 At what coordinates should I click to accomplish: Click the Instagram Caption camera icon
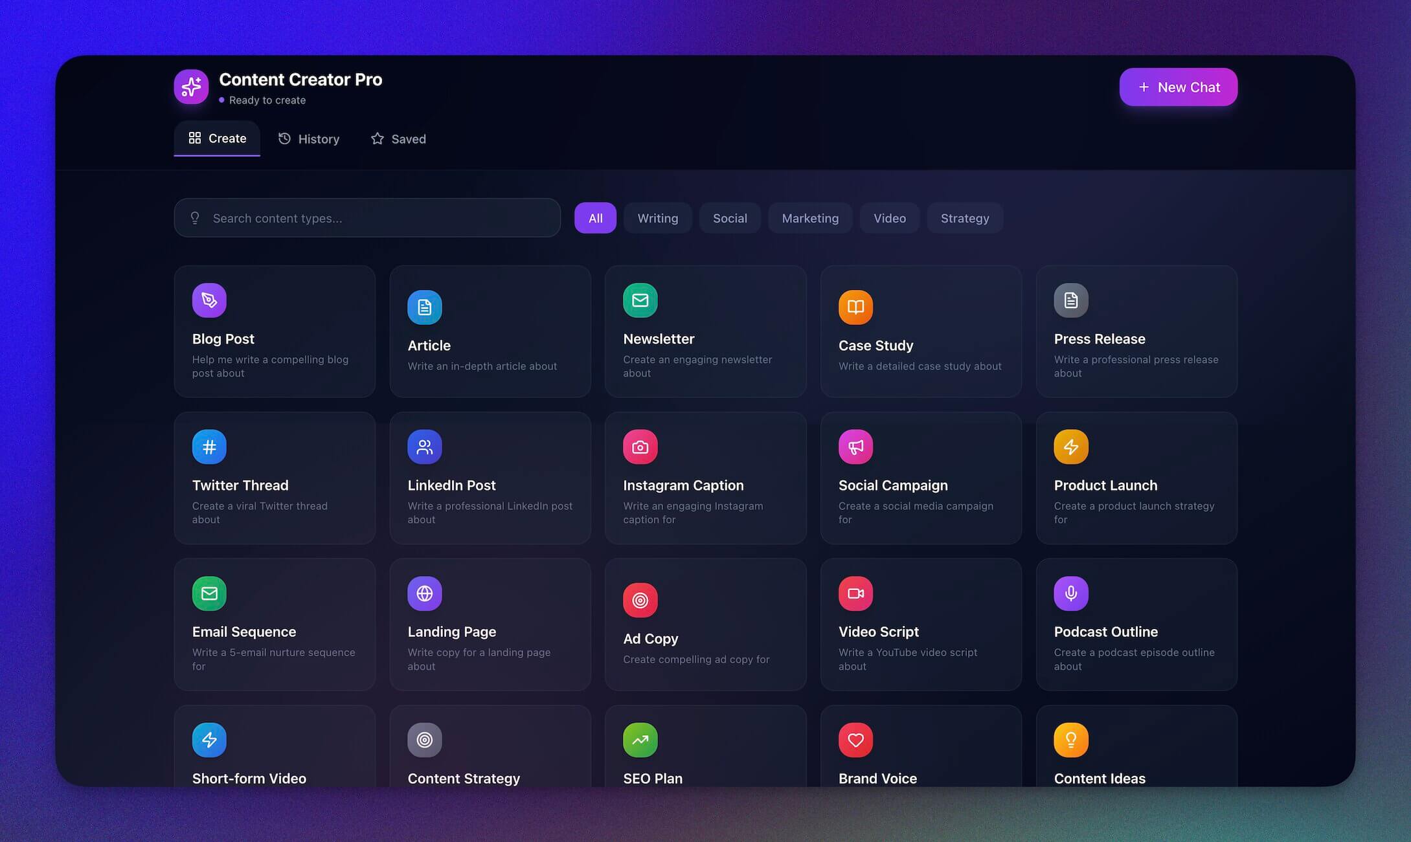(x=640, y=447)
